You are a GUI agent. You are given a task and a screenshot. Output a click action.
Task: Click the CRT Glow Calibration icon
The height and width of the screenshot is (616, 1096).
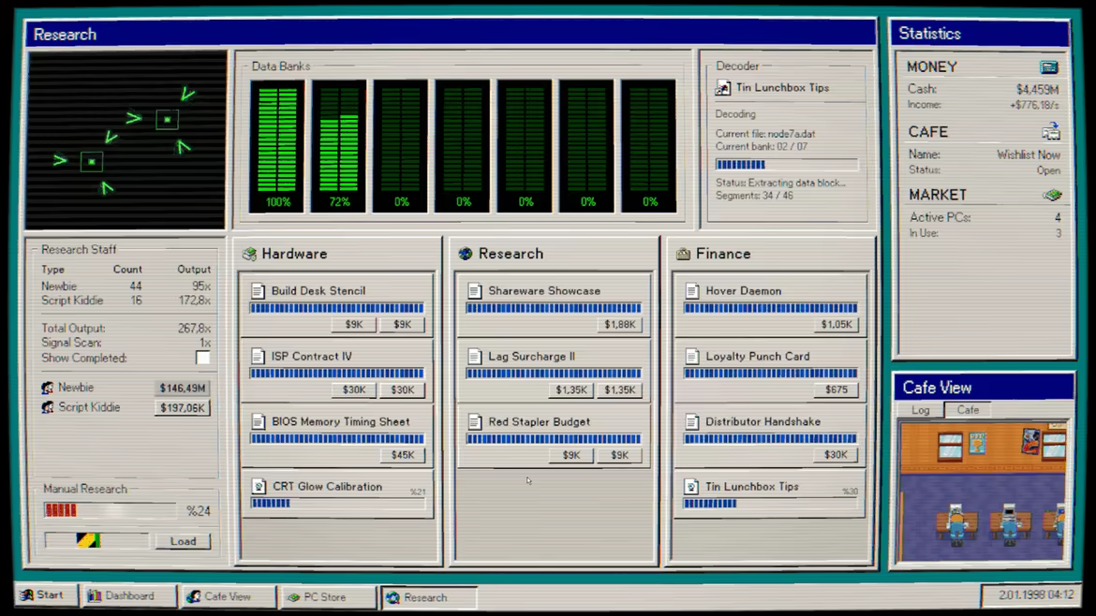(x=259, y=486)
